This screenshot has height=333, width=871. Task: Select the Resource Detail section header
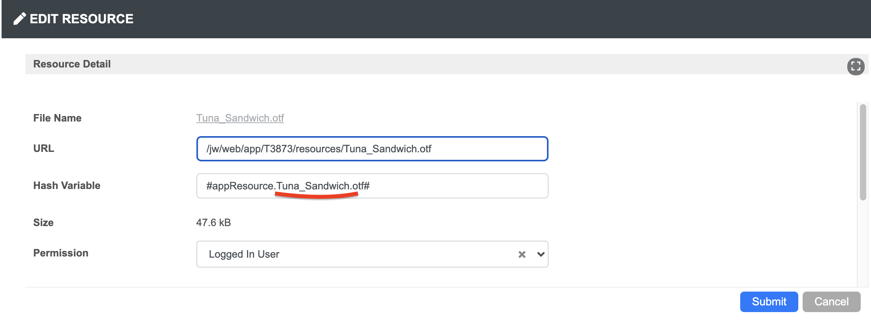pos(72,64)
